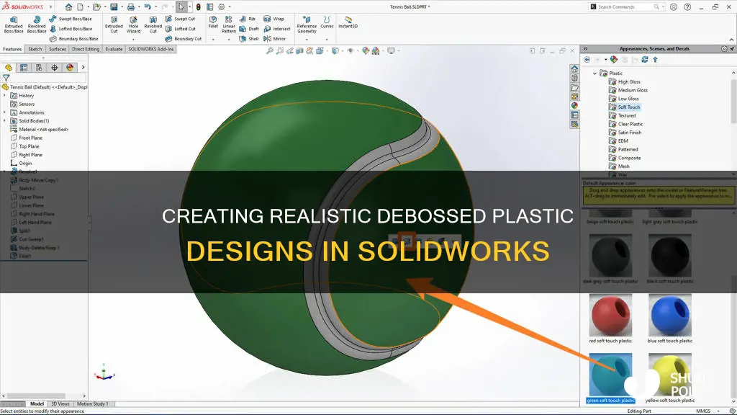Click the FeatureManager filter funnel icon
737x415 pixels.
pyautogui.click(x=6, y=78)
